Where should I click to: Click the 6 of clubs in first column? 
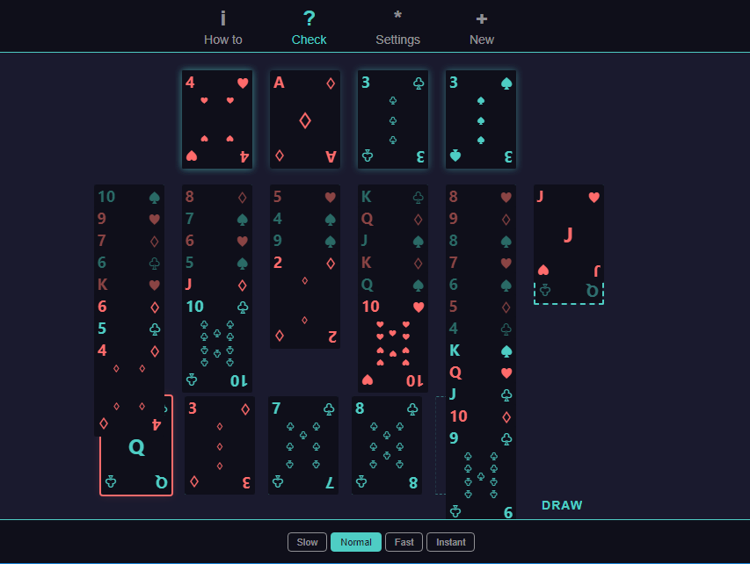coord(129,263)
